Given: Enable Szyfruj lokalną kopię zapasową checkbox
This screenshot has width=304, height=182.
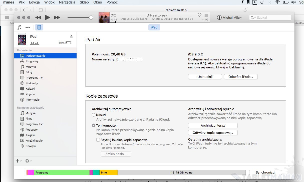Looking at the screenshot, I should (x=98, y=140).
